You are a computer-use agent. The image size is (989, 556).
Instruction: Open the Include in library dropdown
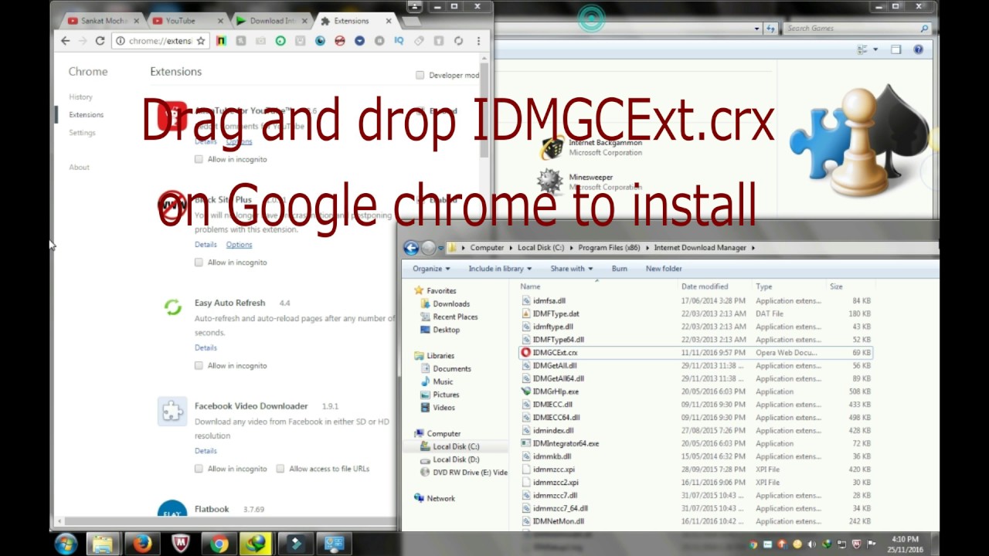pos(500,269)
